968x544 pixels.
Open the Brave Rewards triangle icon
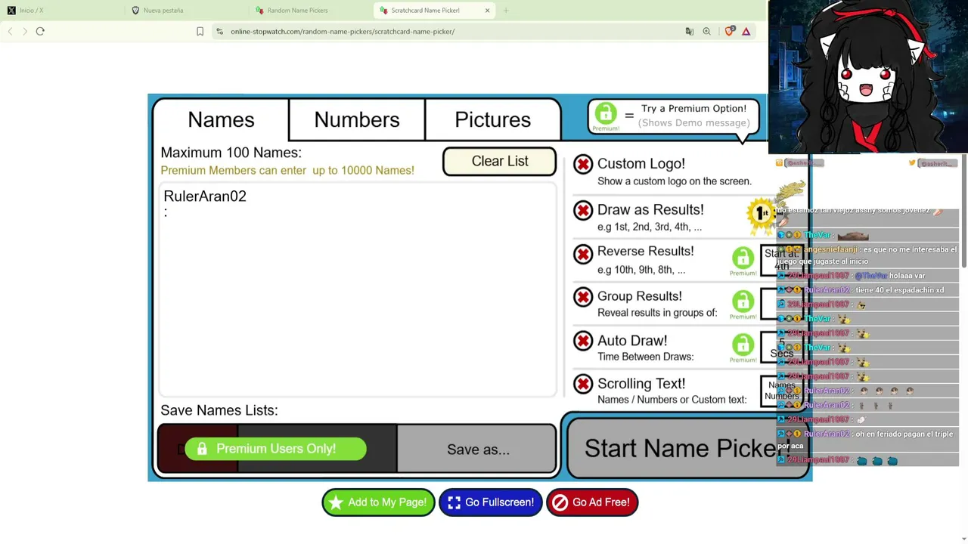[x=746, y=32]
